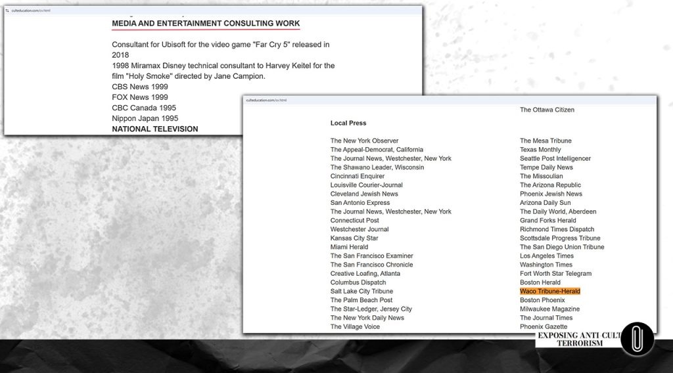The width and height of the screenshot is (673, 373).
Task: Click 'CBC Canada 1995'
Action: (144, 108)
